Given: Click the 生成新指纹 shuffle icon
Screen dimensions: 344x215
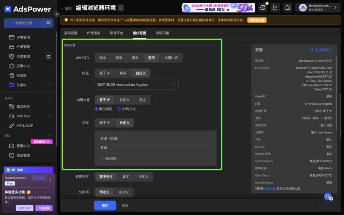Looking at the screenshot, I should point(311,50).
